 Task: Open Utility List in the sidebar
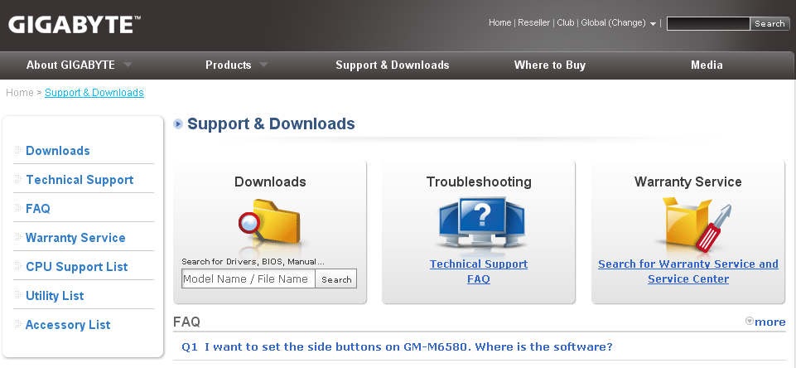pyautogui.click(x=55, y=296)
